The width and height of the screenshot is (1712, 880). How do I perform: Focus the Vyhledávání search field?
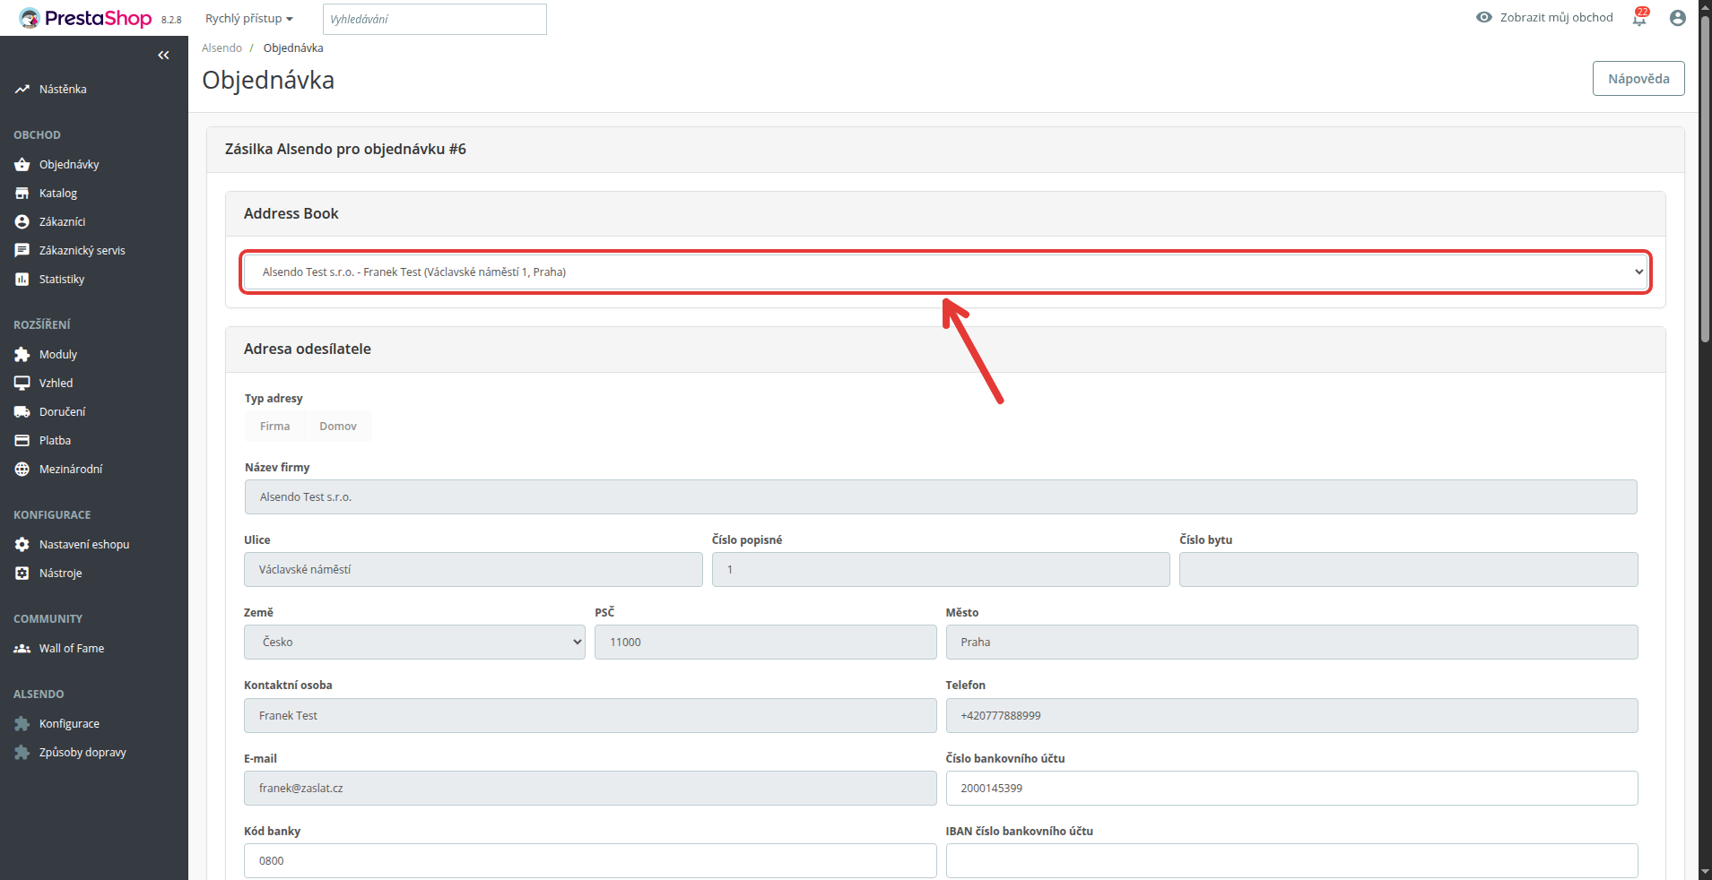[x=435, y=19]
